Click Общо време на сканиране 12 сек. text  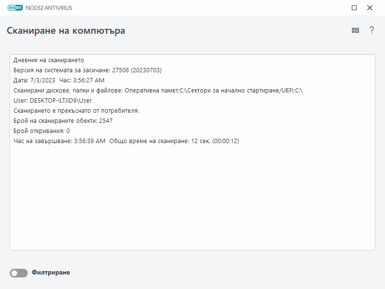(174, 141)
